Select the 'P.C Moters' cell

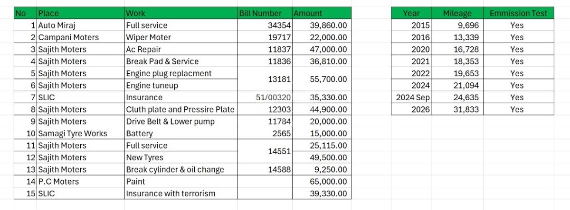pyautogui.click(x=81, y=182)
